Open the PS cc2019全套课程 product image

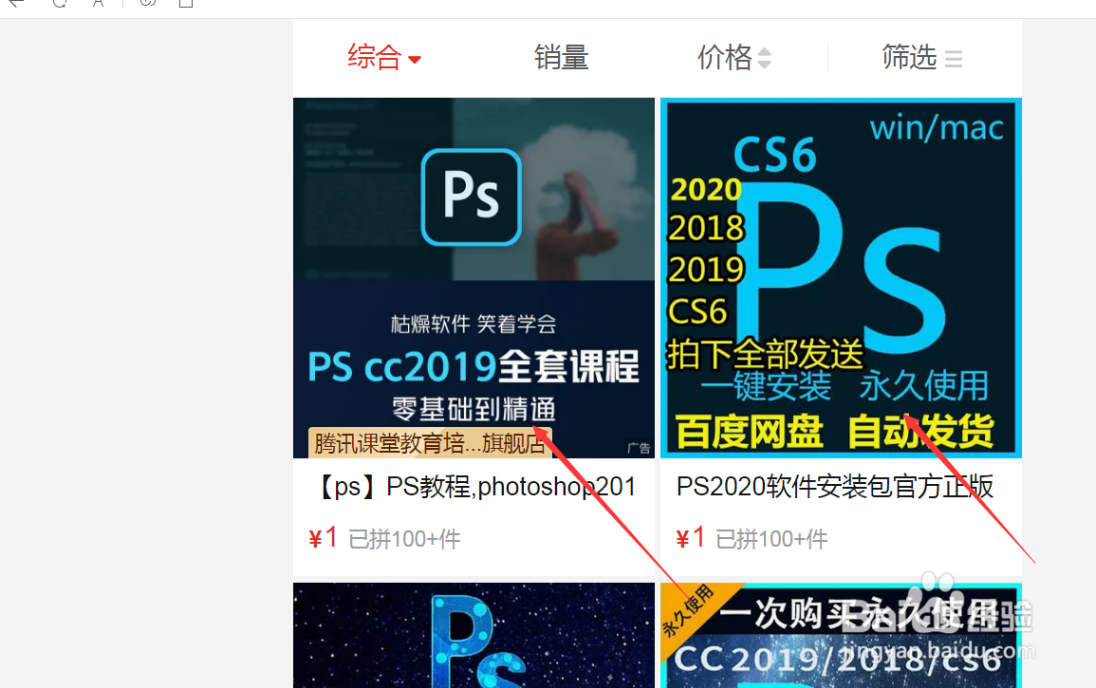(x=474, y=278)
